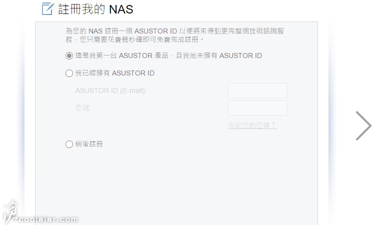Click the 註冊我的 NAS heading text
The height and width of the screenshot is (225, 375).
[95, 9]
